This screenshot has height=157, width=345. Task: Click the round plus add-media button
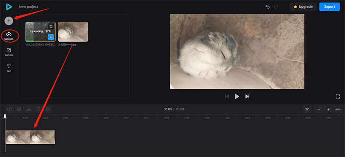click(x=9, y=21)
